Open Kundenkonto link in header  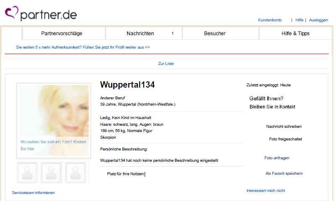[270, 20]
